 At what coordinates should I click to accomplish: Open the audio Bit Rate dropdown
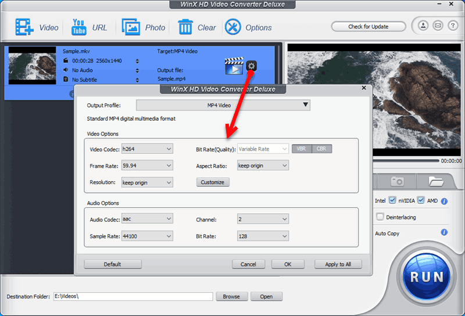pyautogui.click(x=263, y=236)
